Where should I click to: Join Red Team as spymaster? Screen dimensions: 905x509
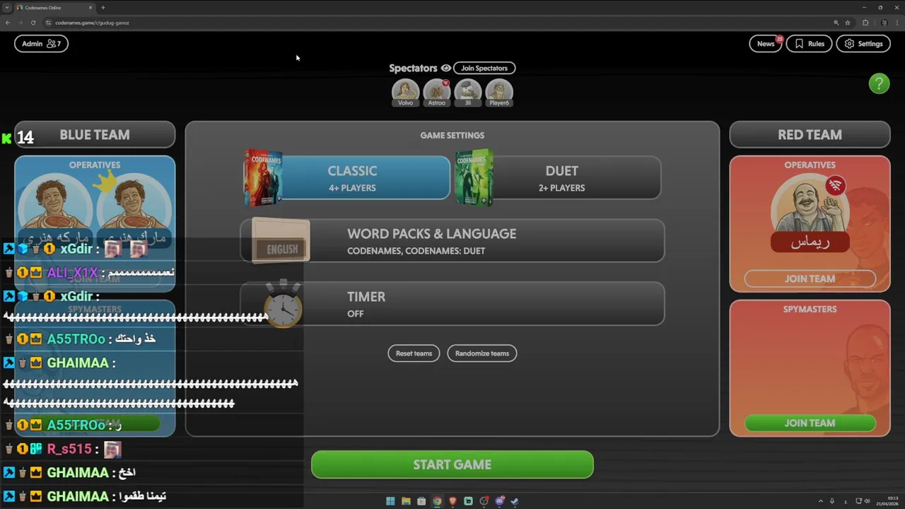pos(810,423)
